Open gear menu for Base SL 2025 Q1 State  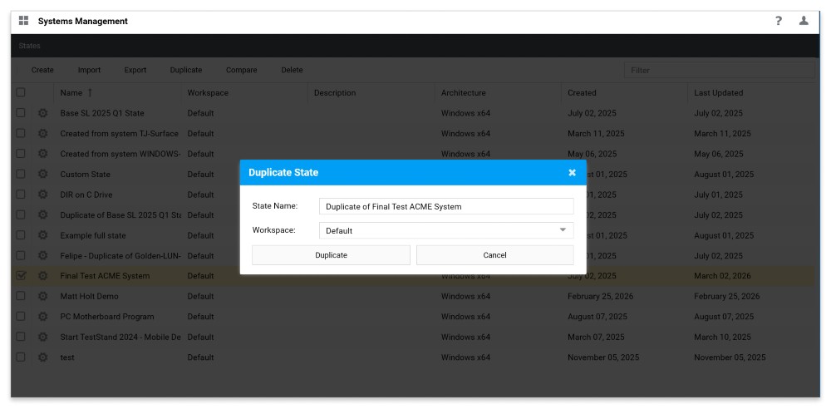[43, 113]
